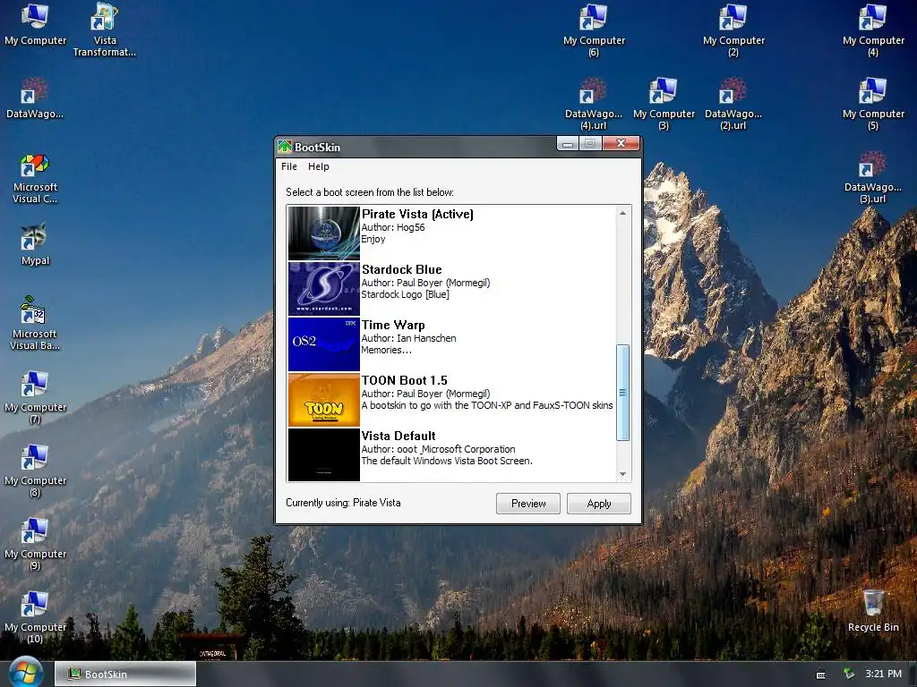Click the My Computer (7) desktop icon
Screen dimensions: 917x687
pyautogui.click(x=35, y=397)
